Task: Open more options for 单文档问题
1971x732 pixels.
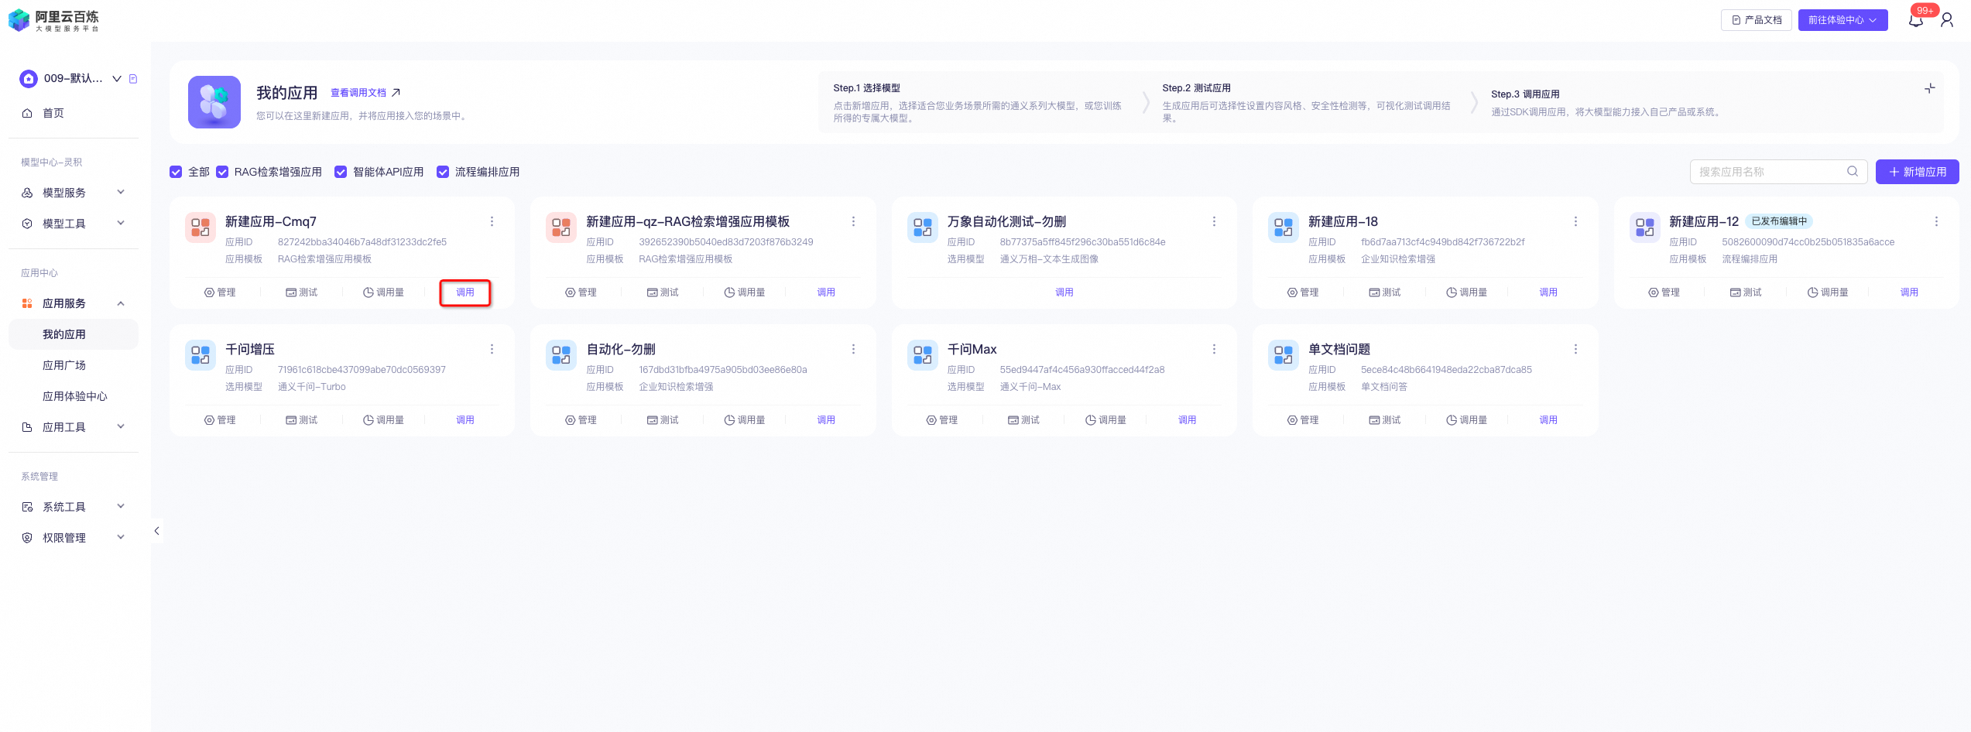Action: click(1575, 349)
